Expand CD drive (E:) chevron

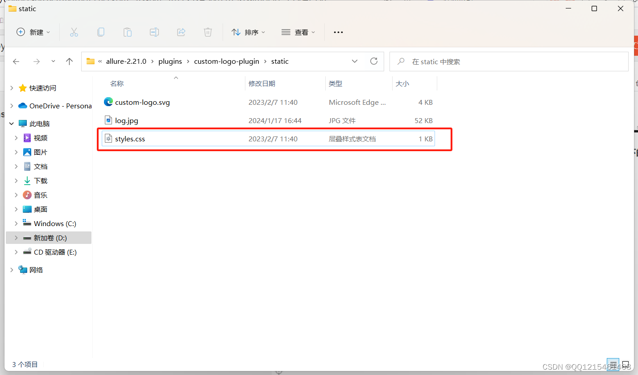(16, 252)
